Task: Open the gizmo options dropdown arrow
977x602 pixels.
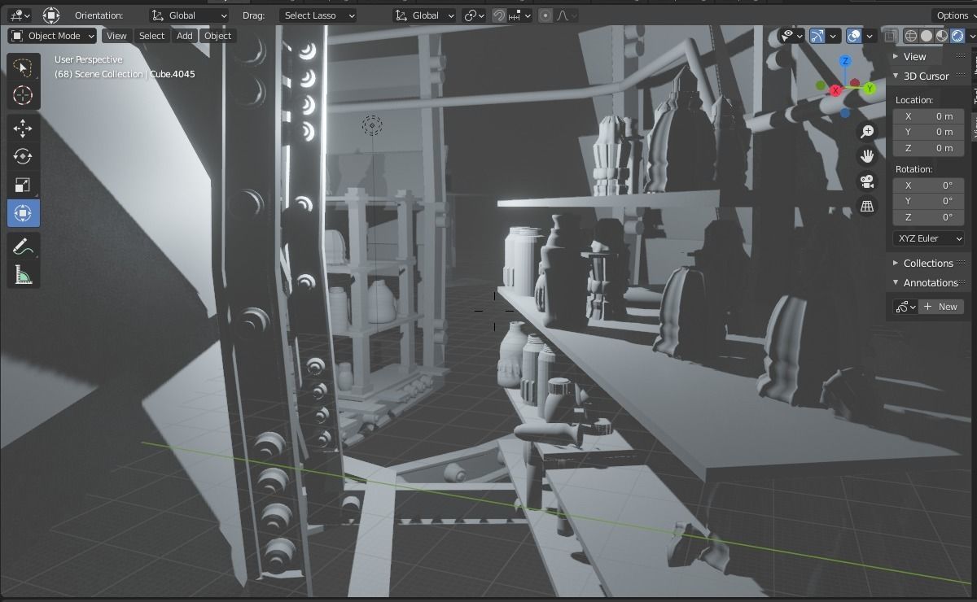Action: pos(833,36)
